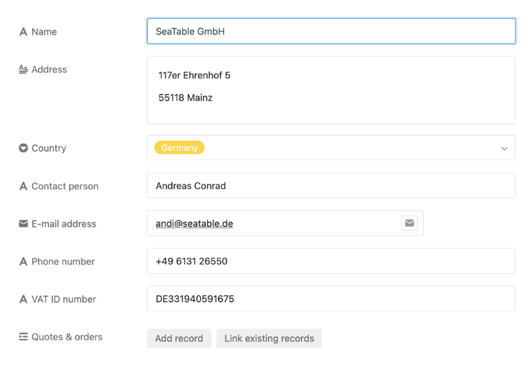Click the Contact person field Andreas Conrad

331,185
